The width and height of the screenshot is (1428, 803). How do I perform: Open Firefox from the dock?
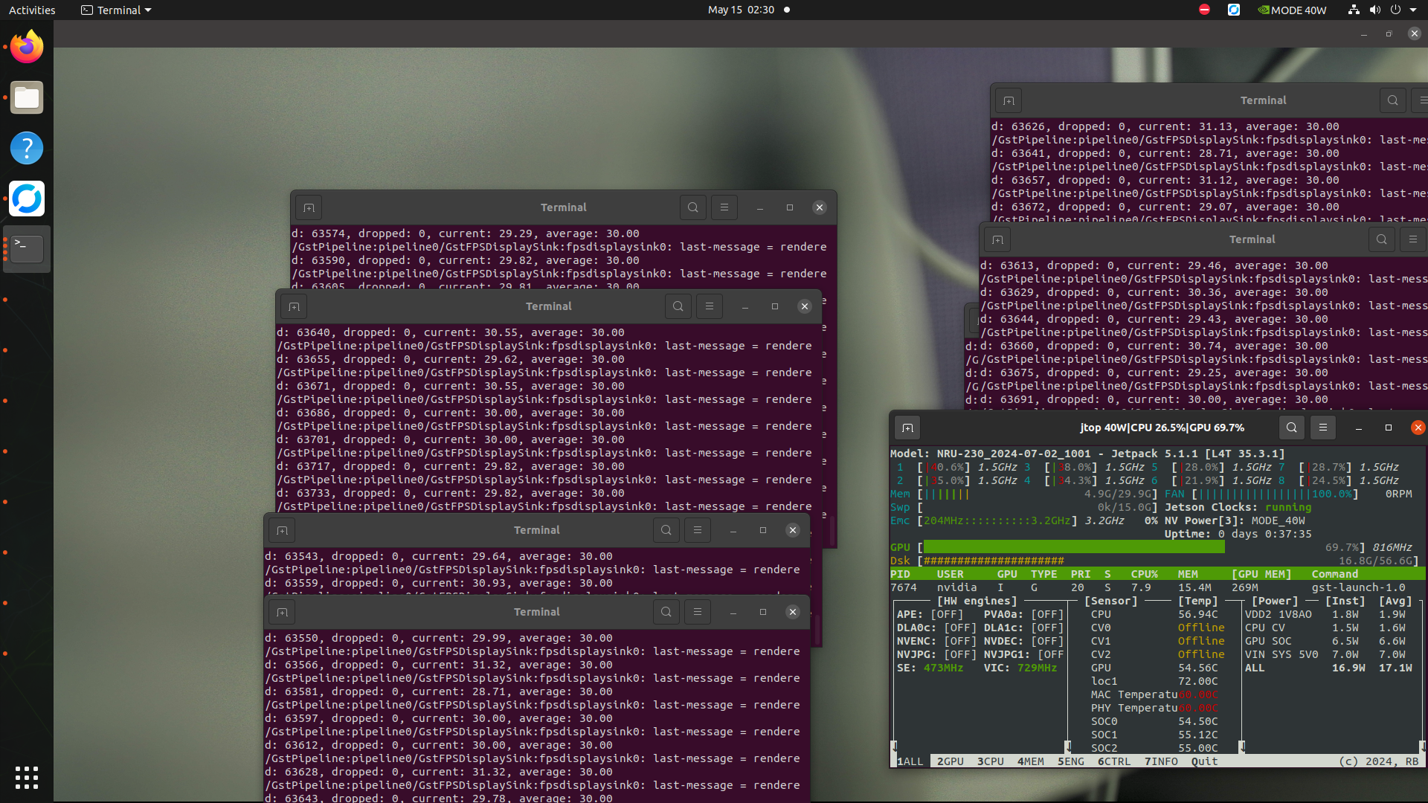(27, 48)
